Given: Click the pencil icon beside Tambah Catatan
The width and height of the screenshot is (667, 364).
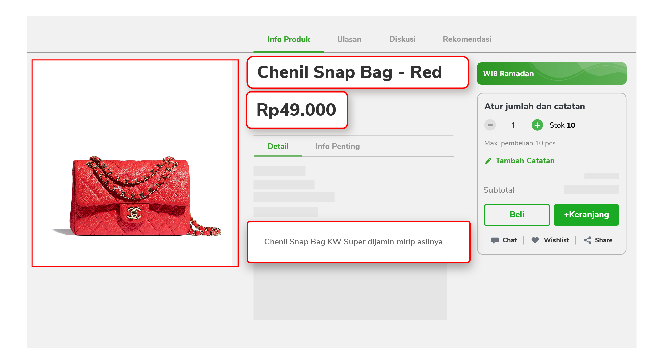Looking at the screenshot, I should 488,161.
